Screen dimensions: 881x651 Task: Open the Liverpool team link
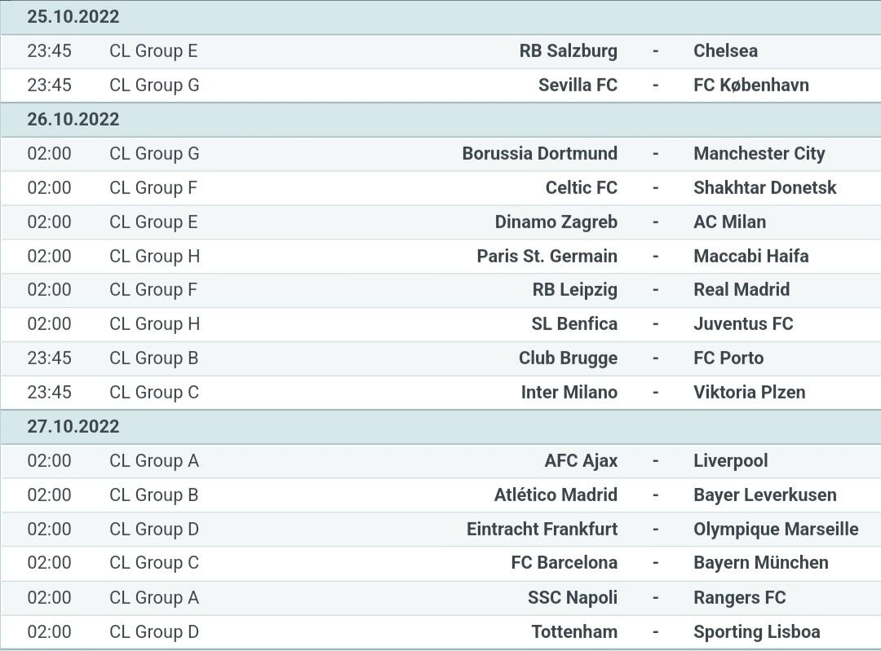(x=730, y=460)
